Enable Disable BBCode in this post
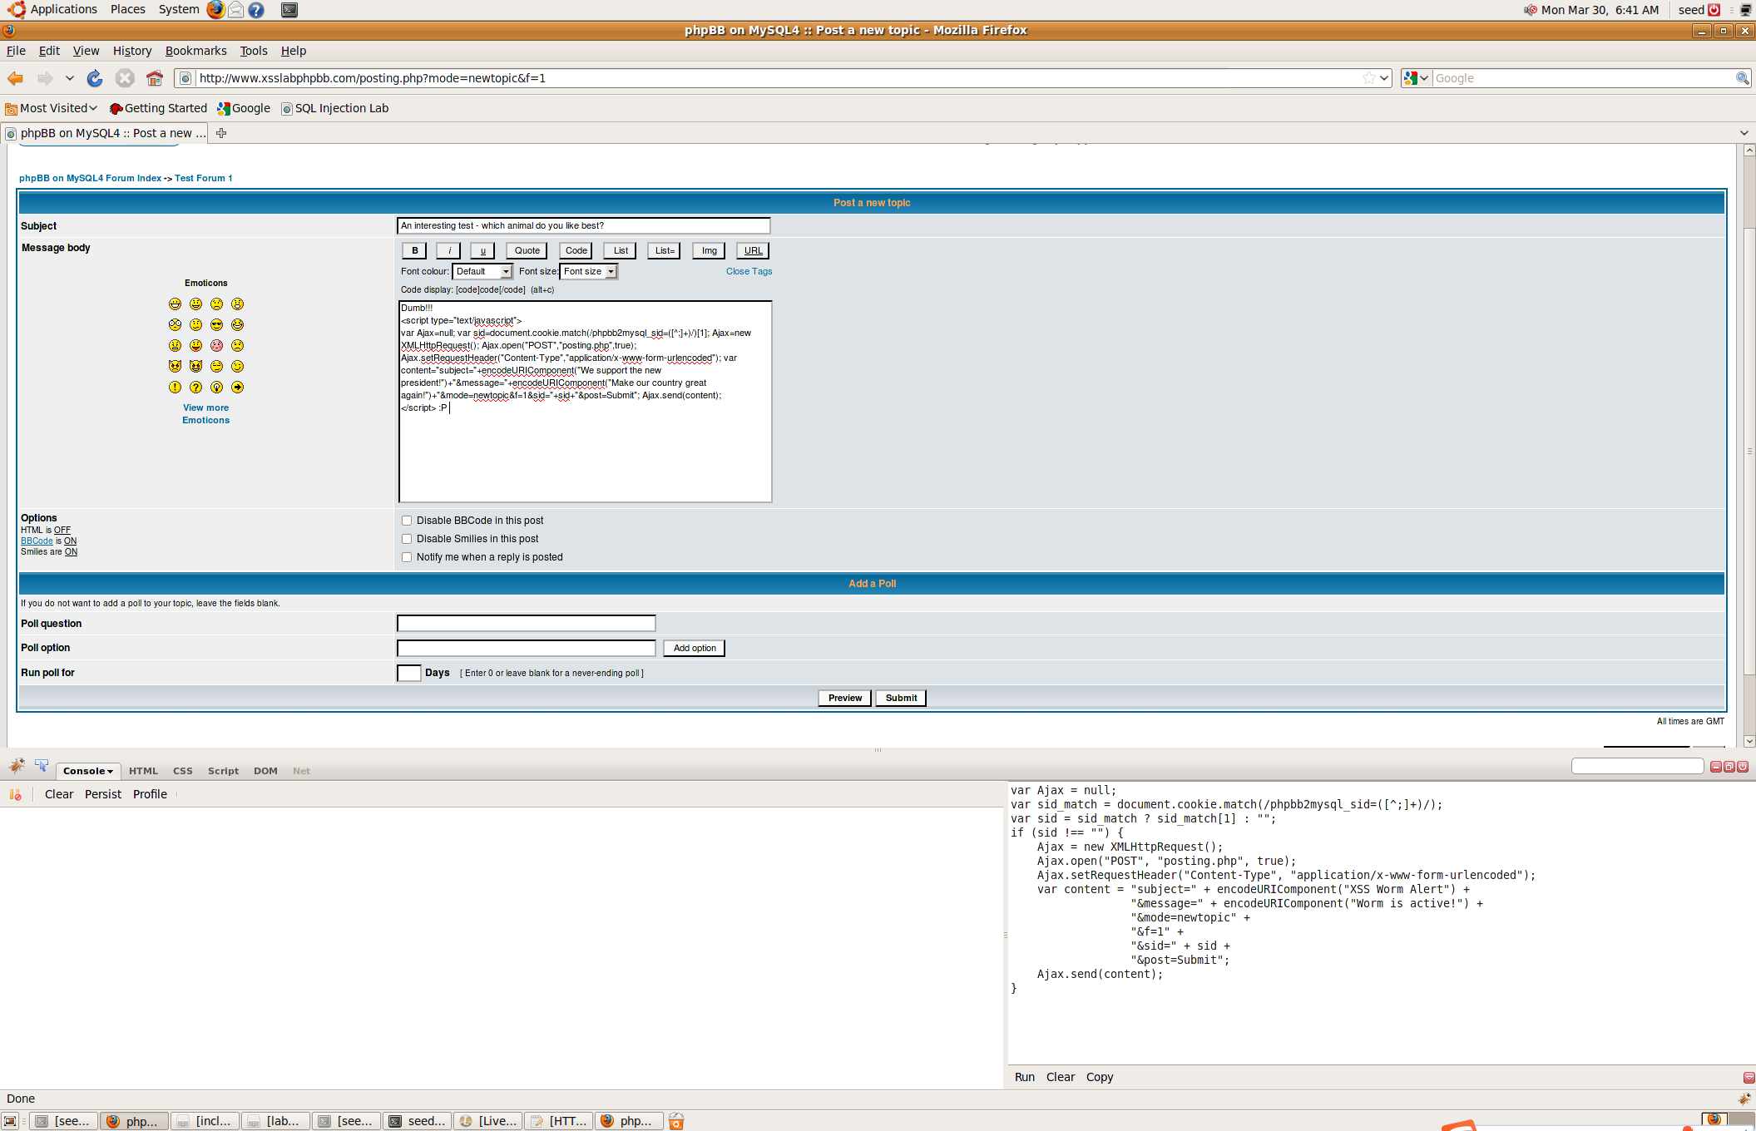Viewport: 1756px width, 1131px height. click(x=407, y=521)
